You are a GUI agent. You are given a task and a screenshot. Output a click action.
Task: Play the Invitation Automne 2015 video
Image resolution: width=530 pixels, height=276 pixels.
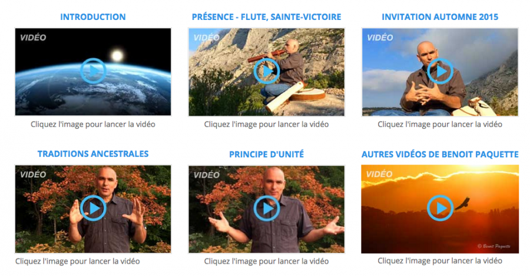coord(440,72)
